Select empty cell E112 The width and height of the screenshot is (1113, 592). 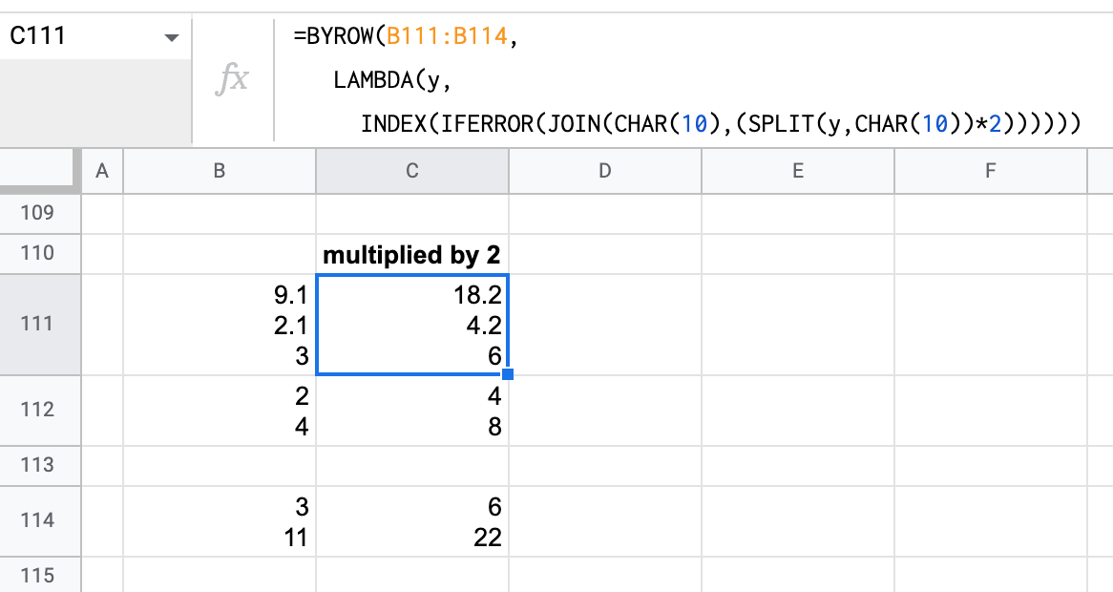[x=798, y=411]
